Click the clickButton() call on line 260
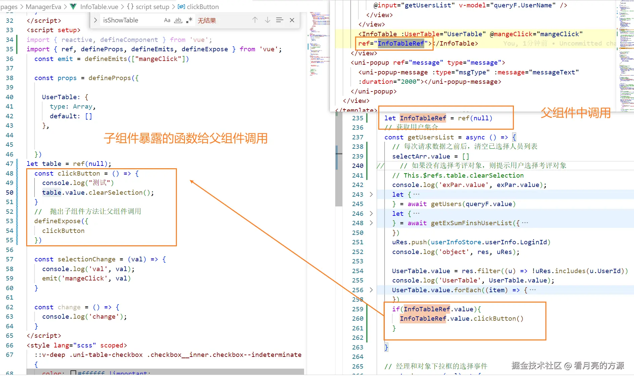 coord(498,318)
